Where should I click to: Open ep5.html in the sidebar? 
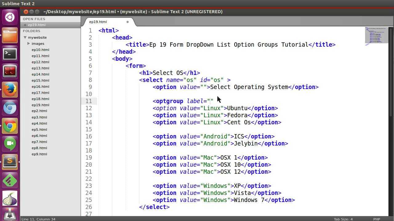[x=39, y=130]
